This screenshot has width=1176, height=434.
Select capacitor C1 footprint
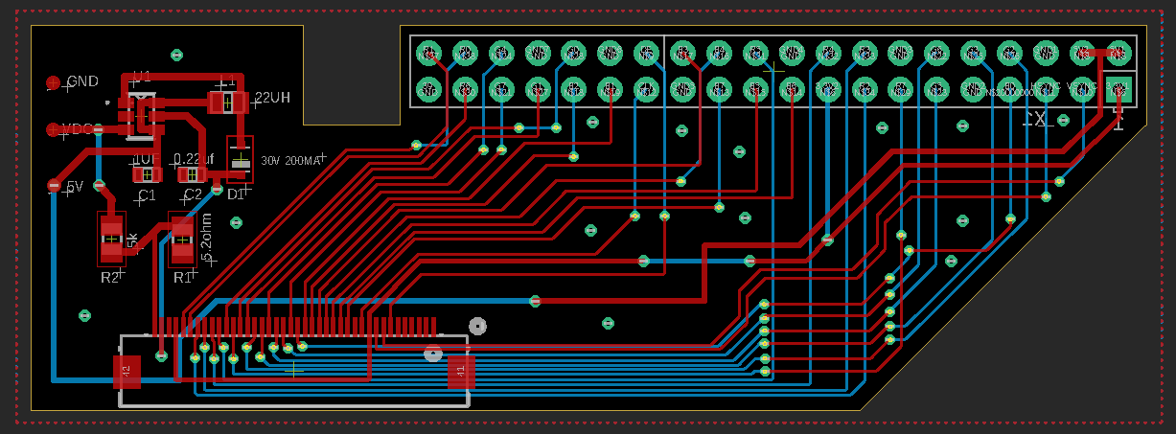coord(147,174)
